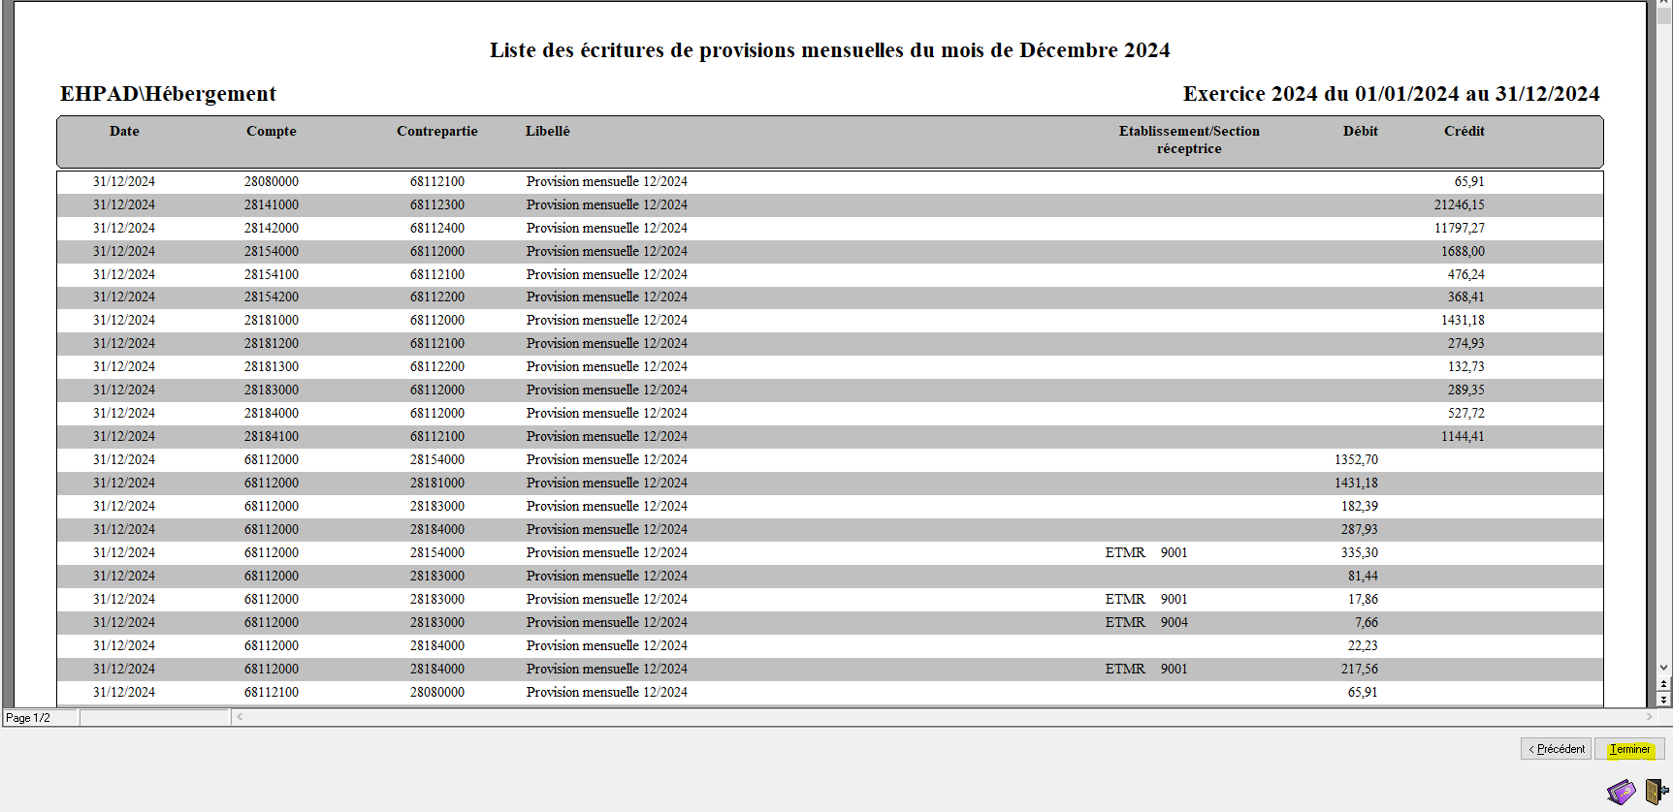This screenshot has width=1673, height=812.
Task: Click the Compte column header
Action: (x=272, y=132)
